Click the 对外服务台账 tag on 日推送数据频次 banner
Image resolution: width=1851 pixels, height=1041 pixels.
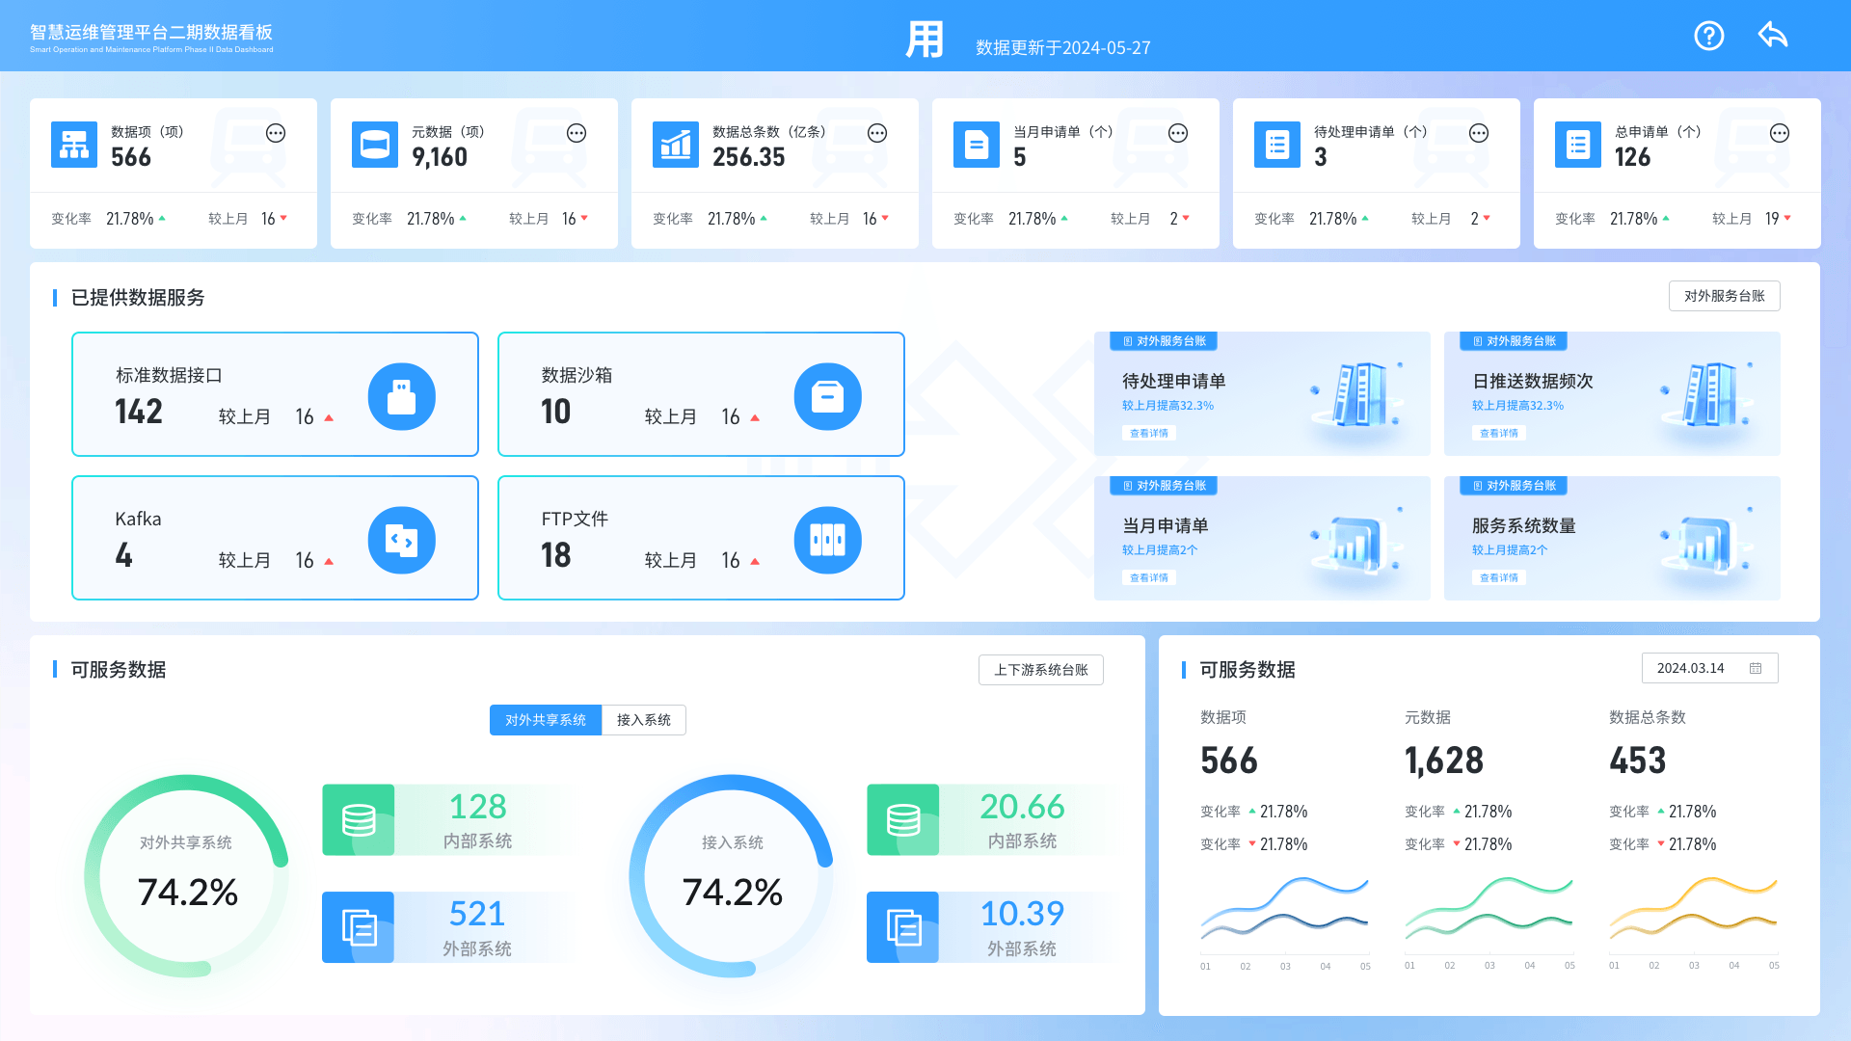[1514, 341]
